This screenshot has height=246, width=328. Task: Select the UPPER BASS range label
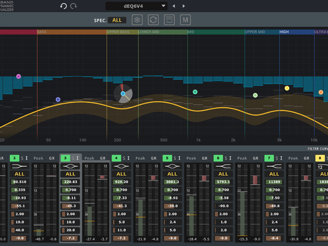point(119,32)
